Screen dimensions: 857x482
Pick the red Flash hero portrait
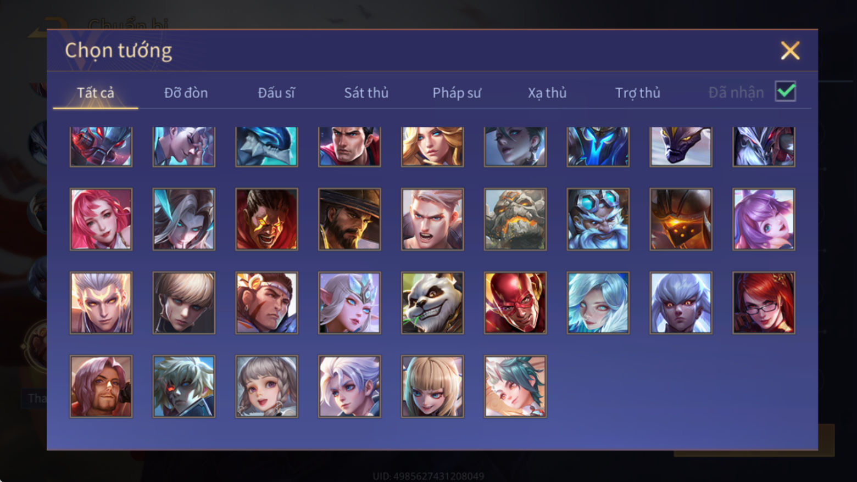click(x=515, y=303)
